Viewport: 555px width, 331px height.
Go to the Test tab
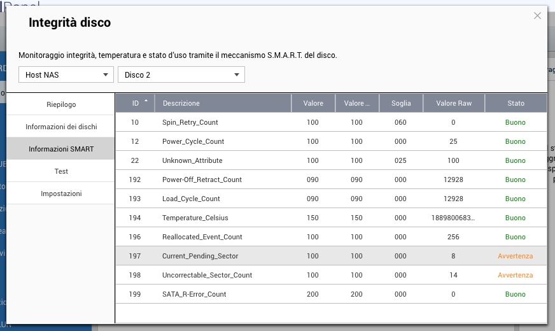(61, 171)
